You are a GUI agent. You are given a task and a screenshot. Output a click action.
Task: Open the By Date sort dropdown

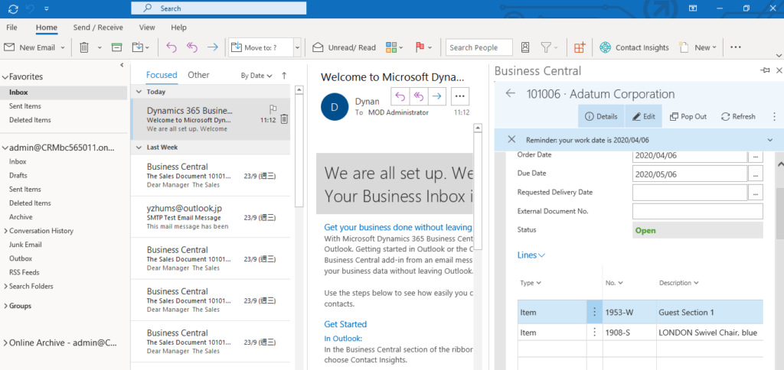pyautogui.click(x=256, y=76)
